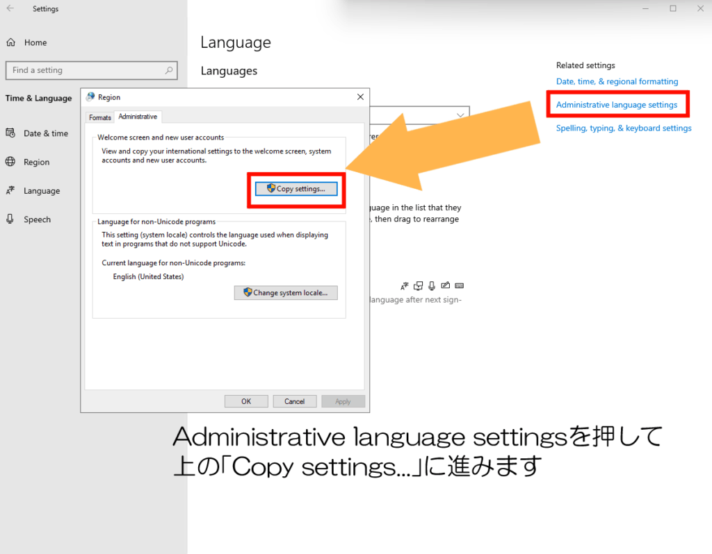Select Language in the sidebar
The height and width of the screenshot is (554, 712).
tap(41, 191)
